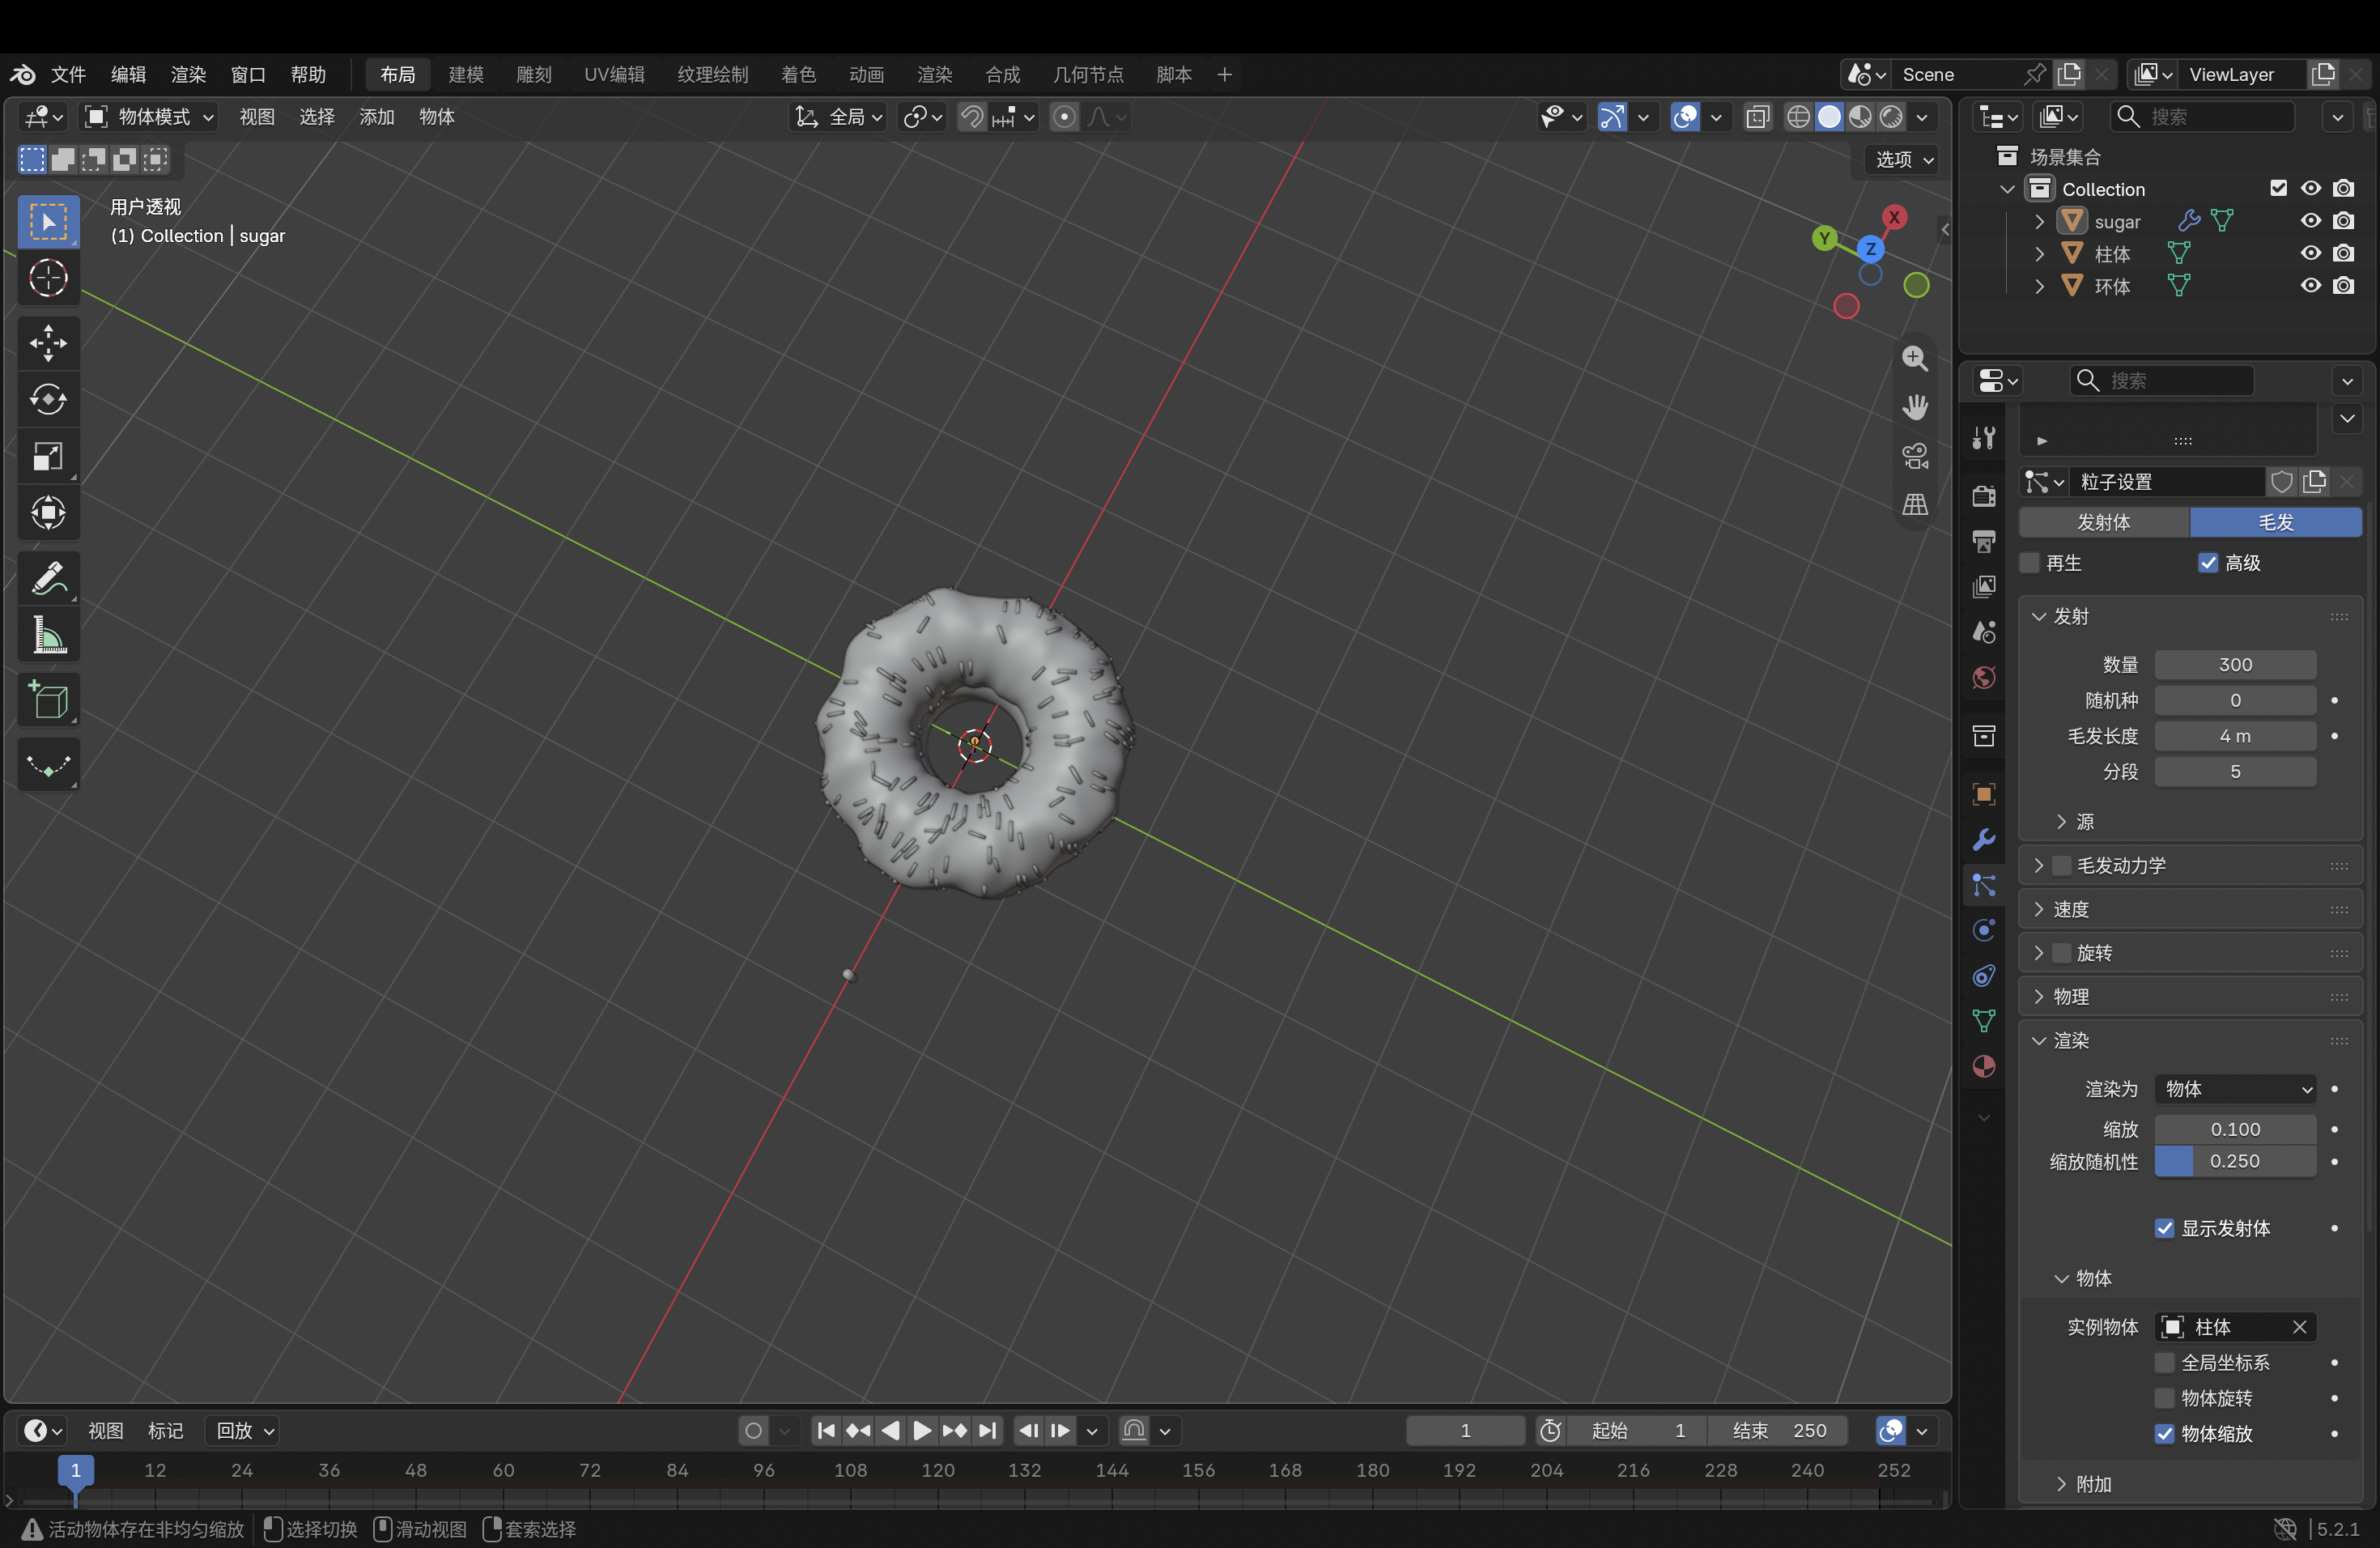Switch to the 建模 workspace tab

point(466,75)
